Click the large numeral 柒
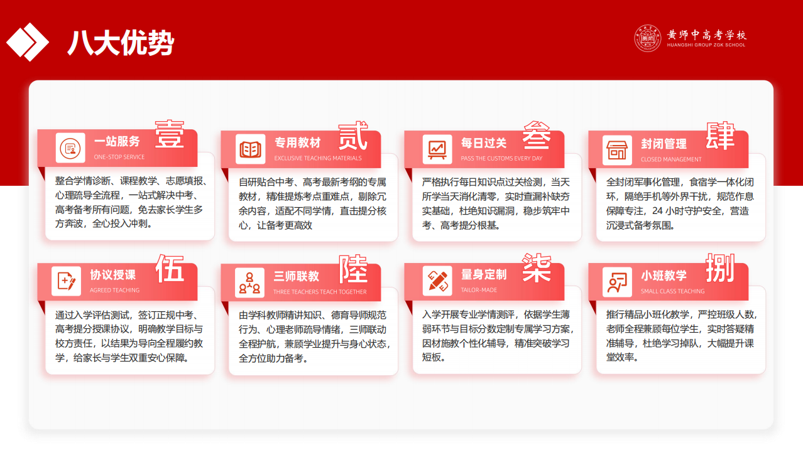Screen dimensions: 803x450 click(x=537, y=267)
